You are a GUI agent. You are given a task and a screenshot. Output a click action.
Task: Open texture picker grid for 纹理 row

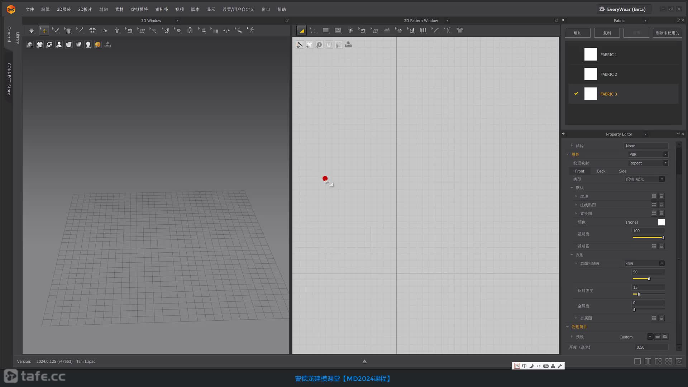(x=654, y=196)
